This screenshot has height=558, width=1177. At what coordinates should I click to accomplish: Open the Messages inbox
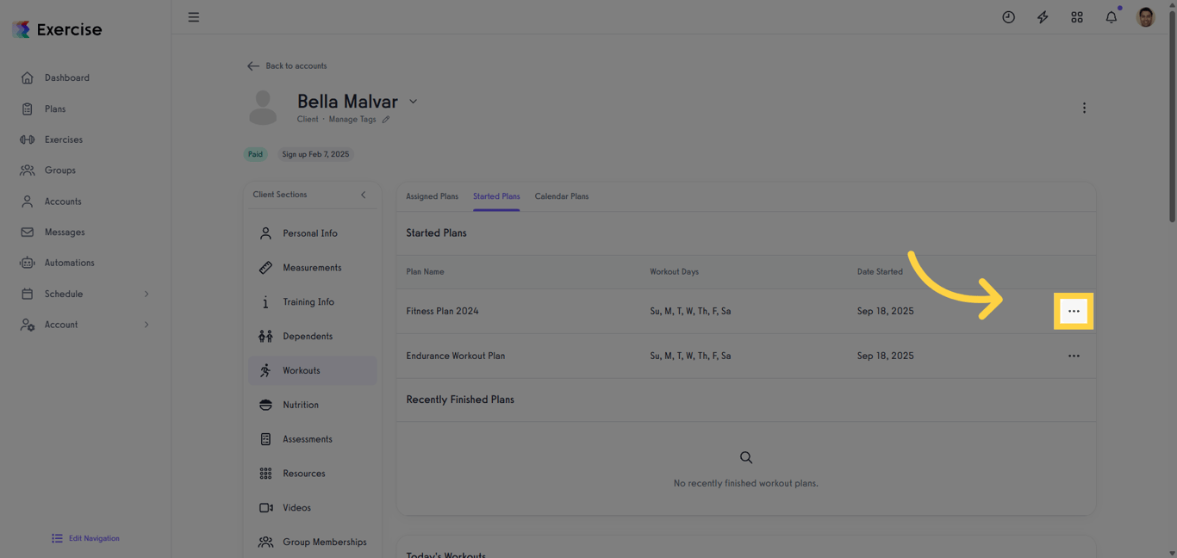point(62,232)
